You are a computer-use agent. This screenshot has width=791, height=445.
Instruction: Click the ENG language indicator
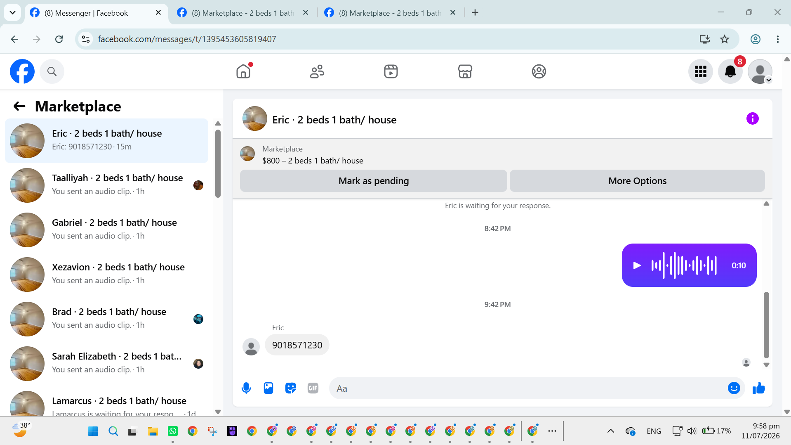(x=654, y=431)
